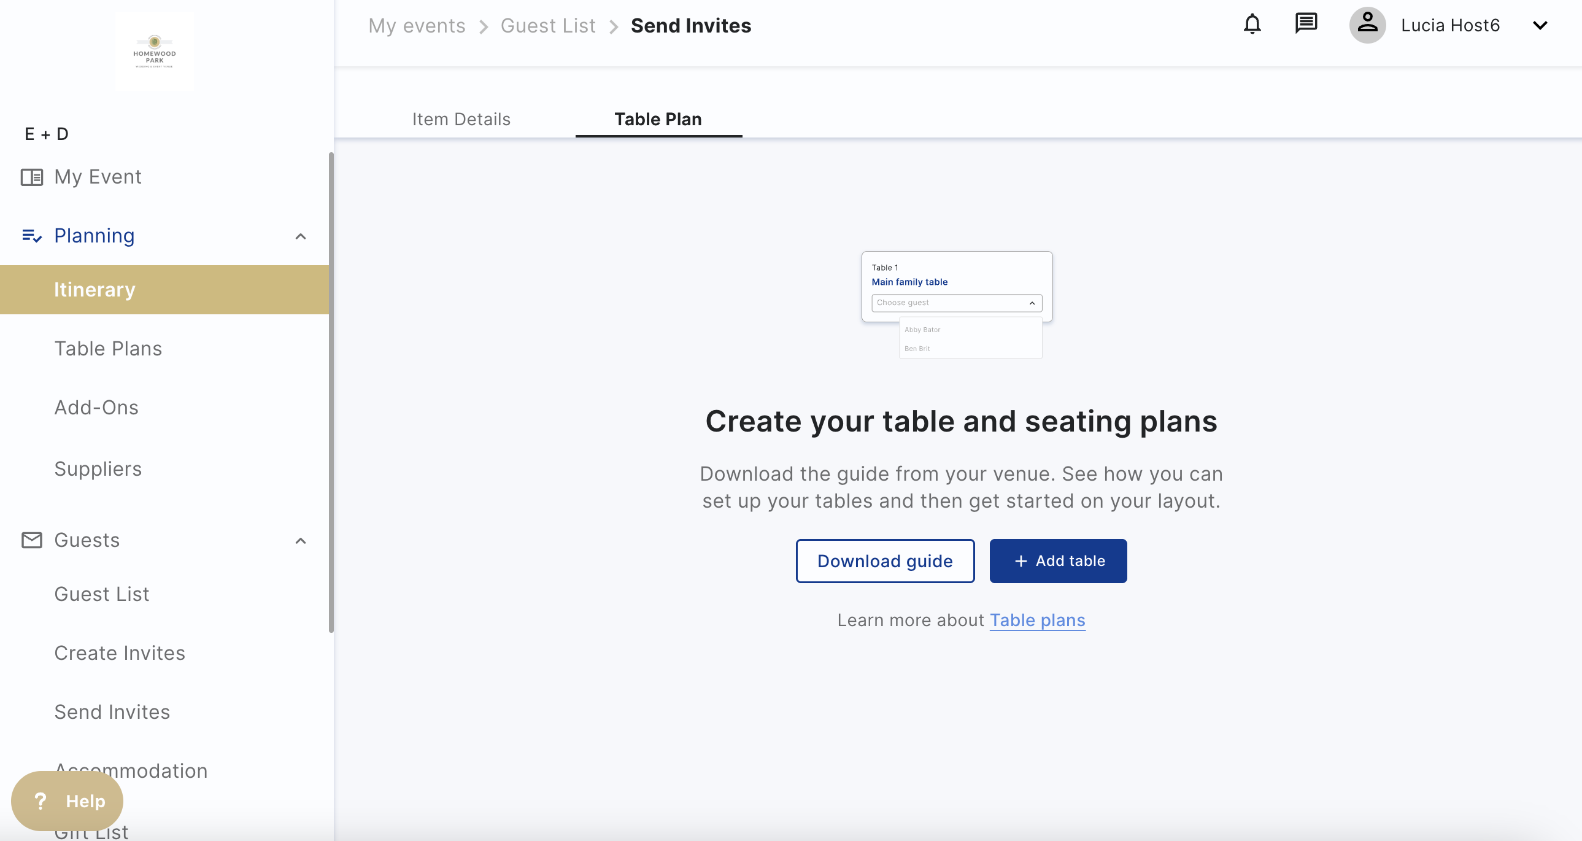Image resolution: width=1582 pixels, height=841 pixels.
Task: Click the My Event book icon
Action: (32, 177)
